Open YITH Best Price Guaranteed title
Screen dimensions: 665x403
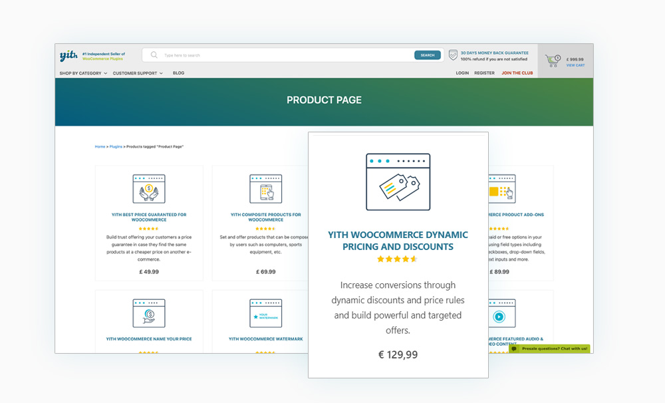click(x=149, y=217)
